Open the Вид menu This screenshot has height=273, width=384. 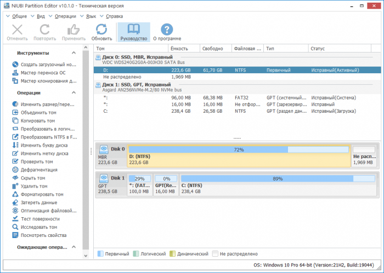pos(41,16)
